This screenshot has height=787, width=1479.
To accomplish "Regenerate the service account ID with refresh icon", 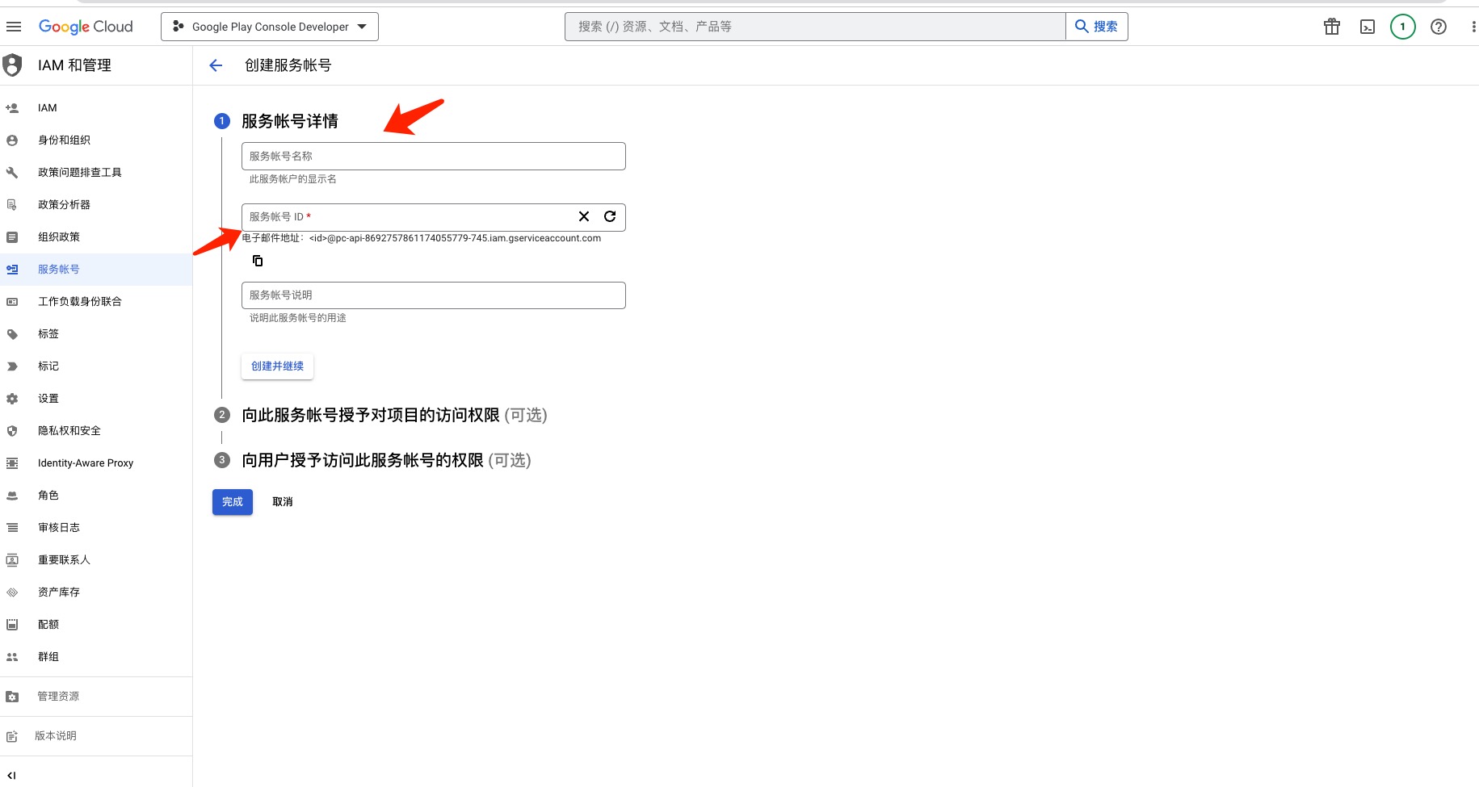I will coord(610,216).
